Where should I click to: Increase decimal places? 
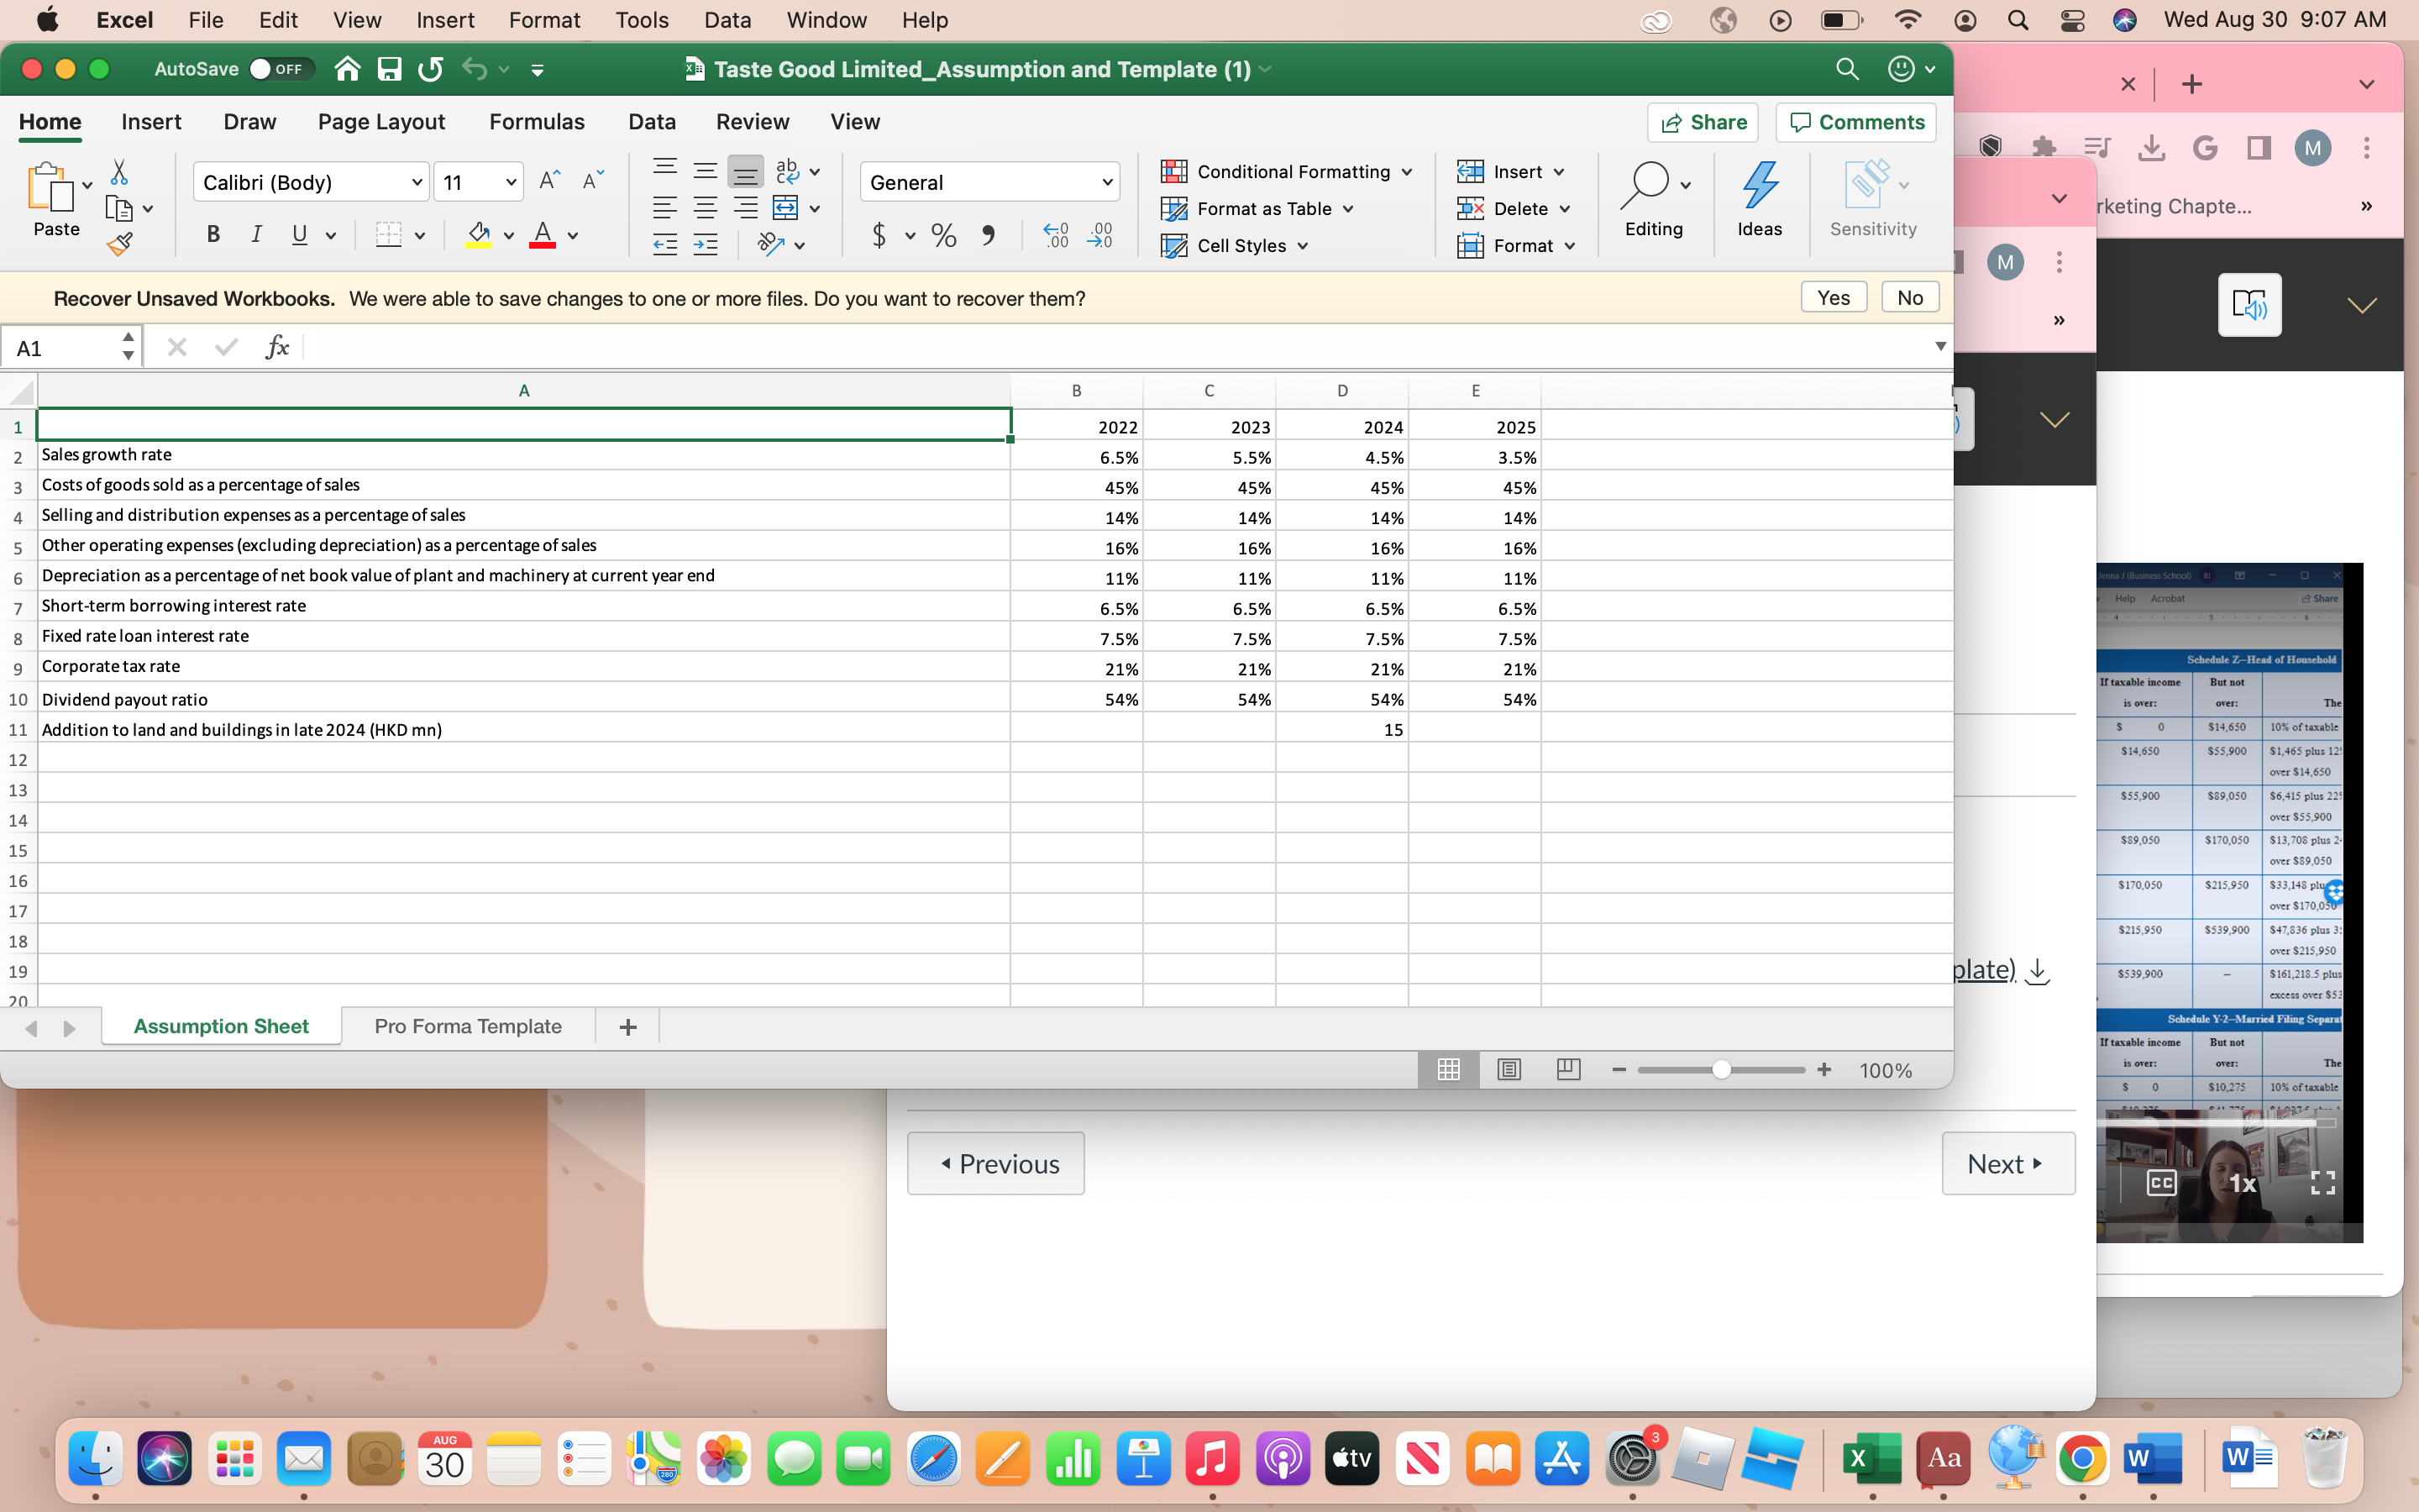coord(1055,236)
